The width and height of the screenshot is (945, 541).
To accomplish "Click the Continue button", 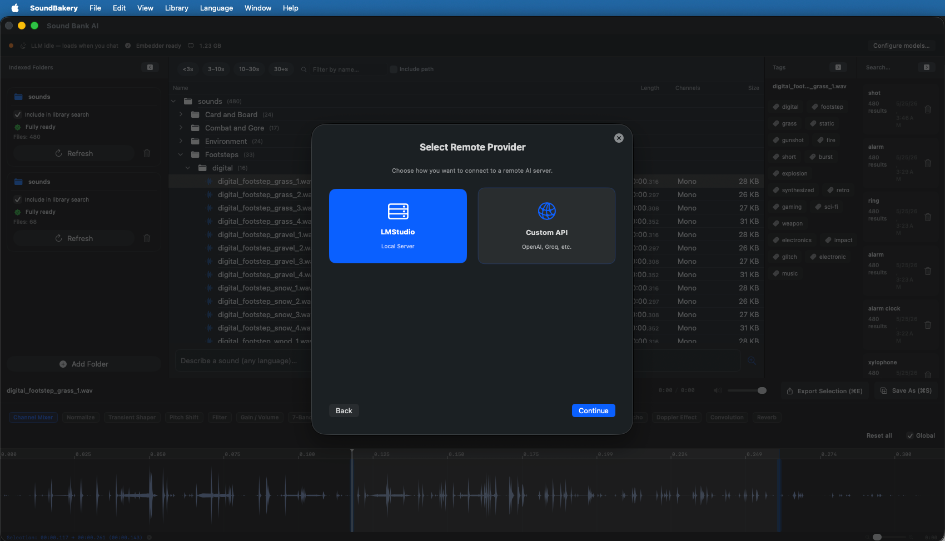I will [593, 410].
